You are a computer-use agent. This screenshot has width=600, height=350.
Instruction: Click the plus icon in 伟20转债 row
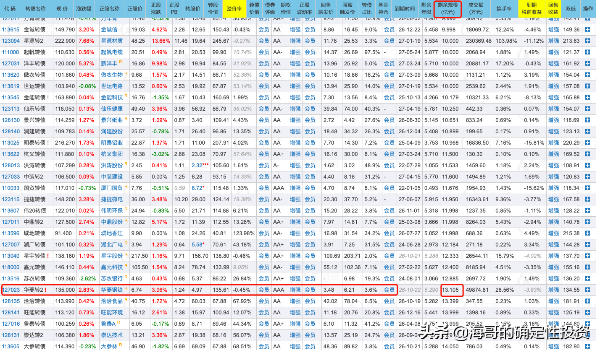[x=587, y=211]
